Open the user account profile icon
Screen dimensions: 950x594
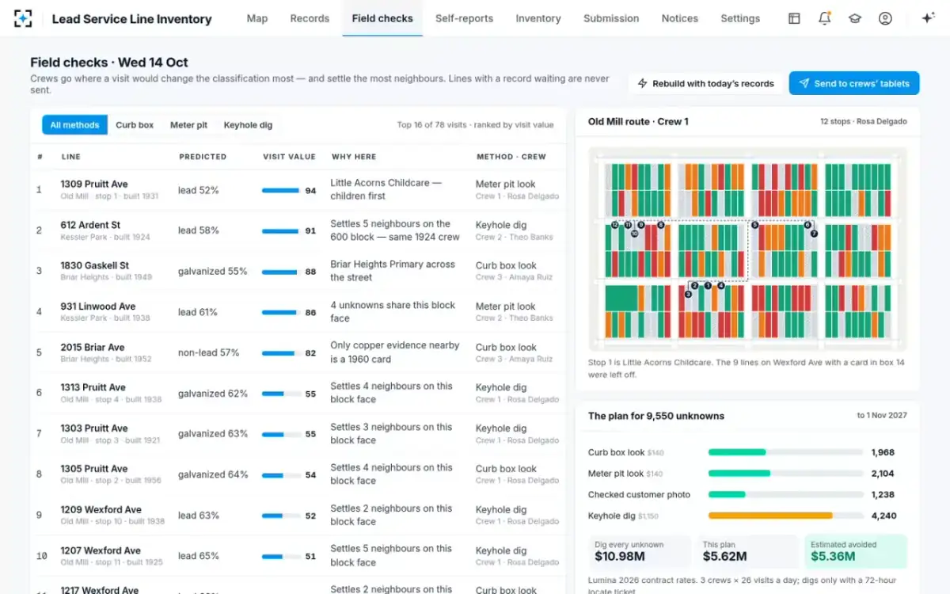885,18
